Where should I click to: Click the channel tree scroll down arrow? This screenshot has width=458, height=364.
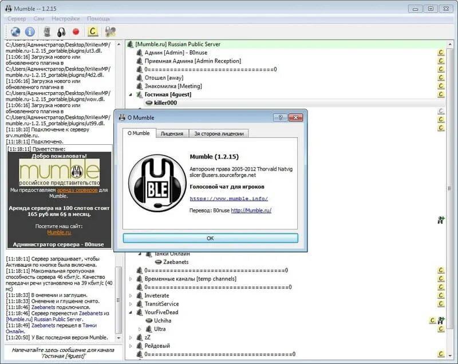point(450,355)
